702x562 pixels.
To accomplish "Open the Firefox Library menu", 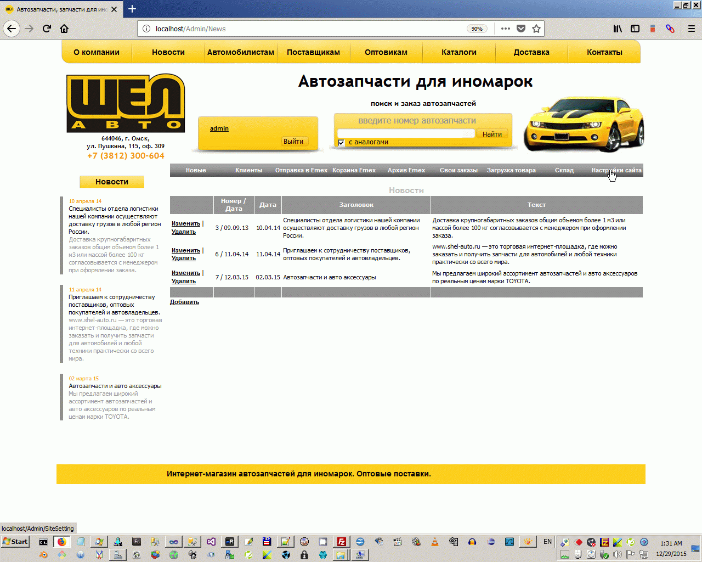I will click(618, 29).
